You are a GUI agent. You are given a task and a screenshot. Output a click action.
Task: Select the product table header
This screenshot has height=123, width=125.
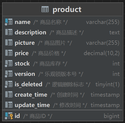coord(62,9)
